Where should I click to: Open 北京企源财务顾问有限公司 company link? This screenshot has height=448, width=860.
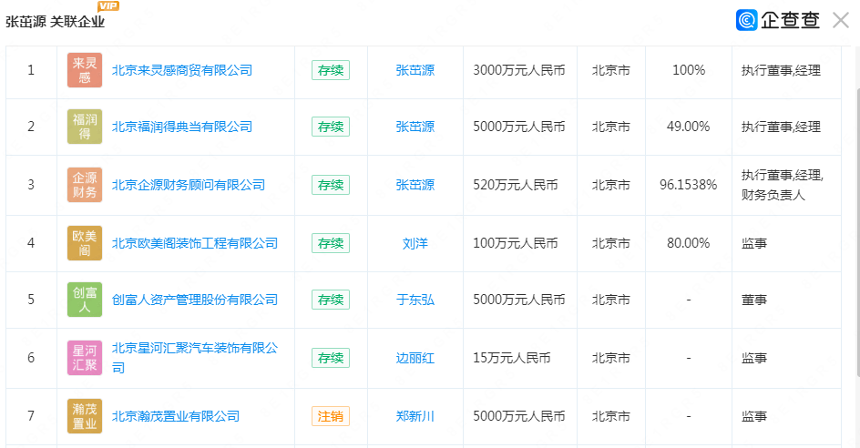[x=189, y=185]
